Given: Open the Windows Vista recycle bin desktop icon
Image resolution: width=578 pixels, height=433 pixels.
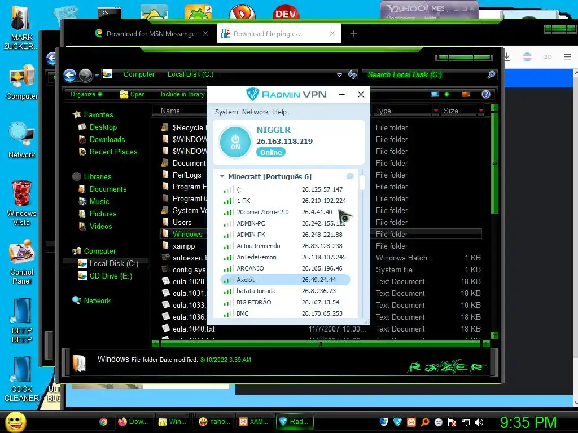Looking at the screenshot, I should click(22, 203).
